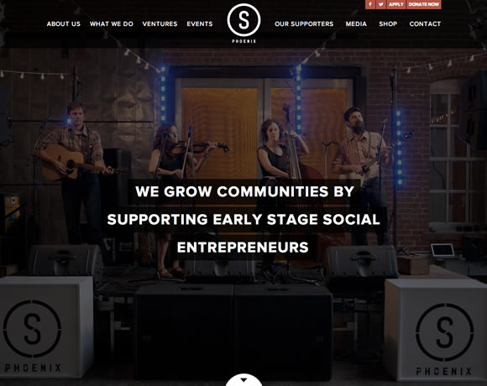Click the circular S logo in header
Image resolution: width=487 pixels, height=386 pixels.
click(x=243, y=20)
